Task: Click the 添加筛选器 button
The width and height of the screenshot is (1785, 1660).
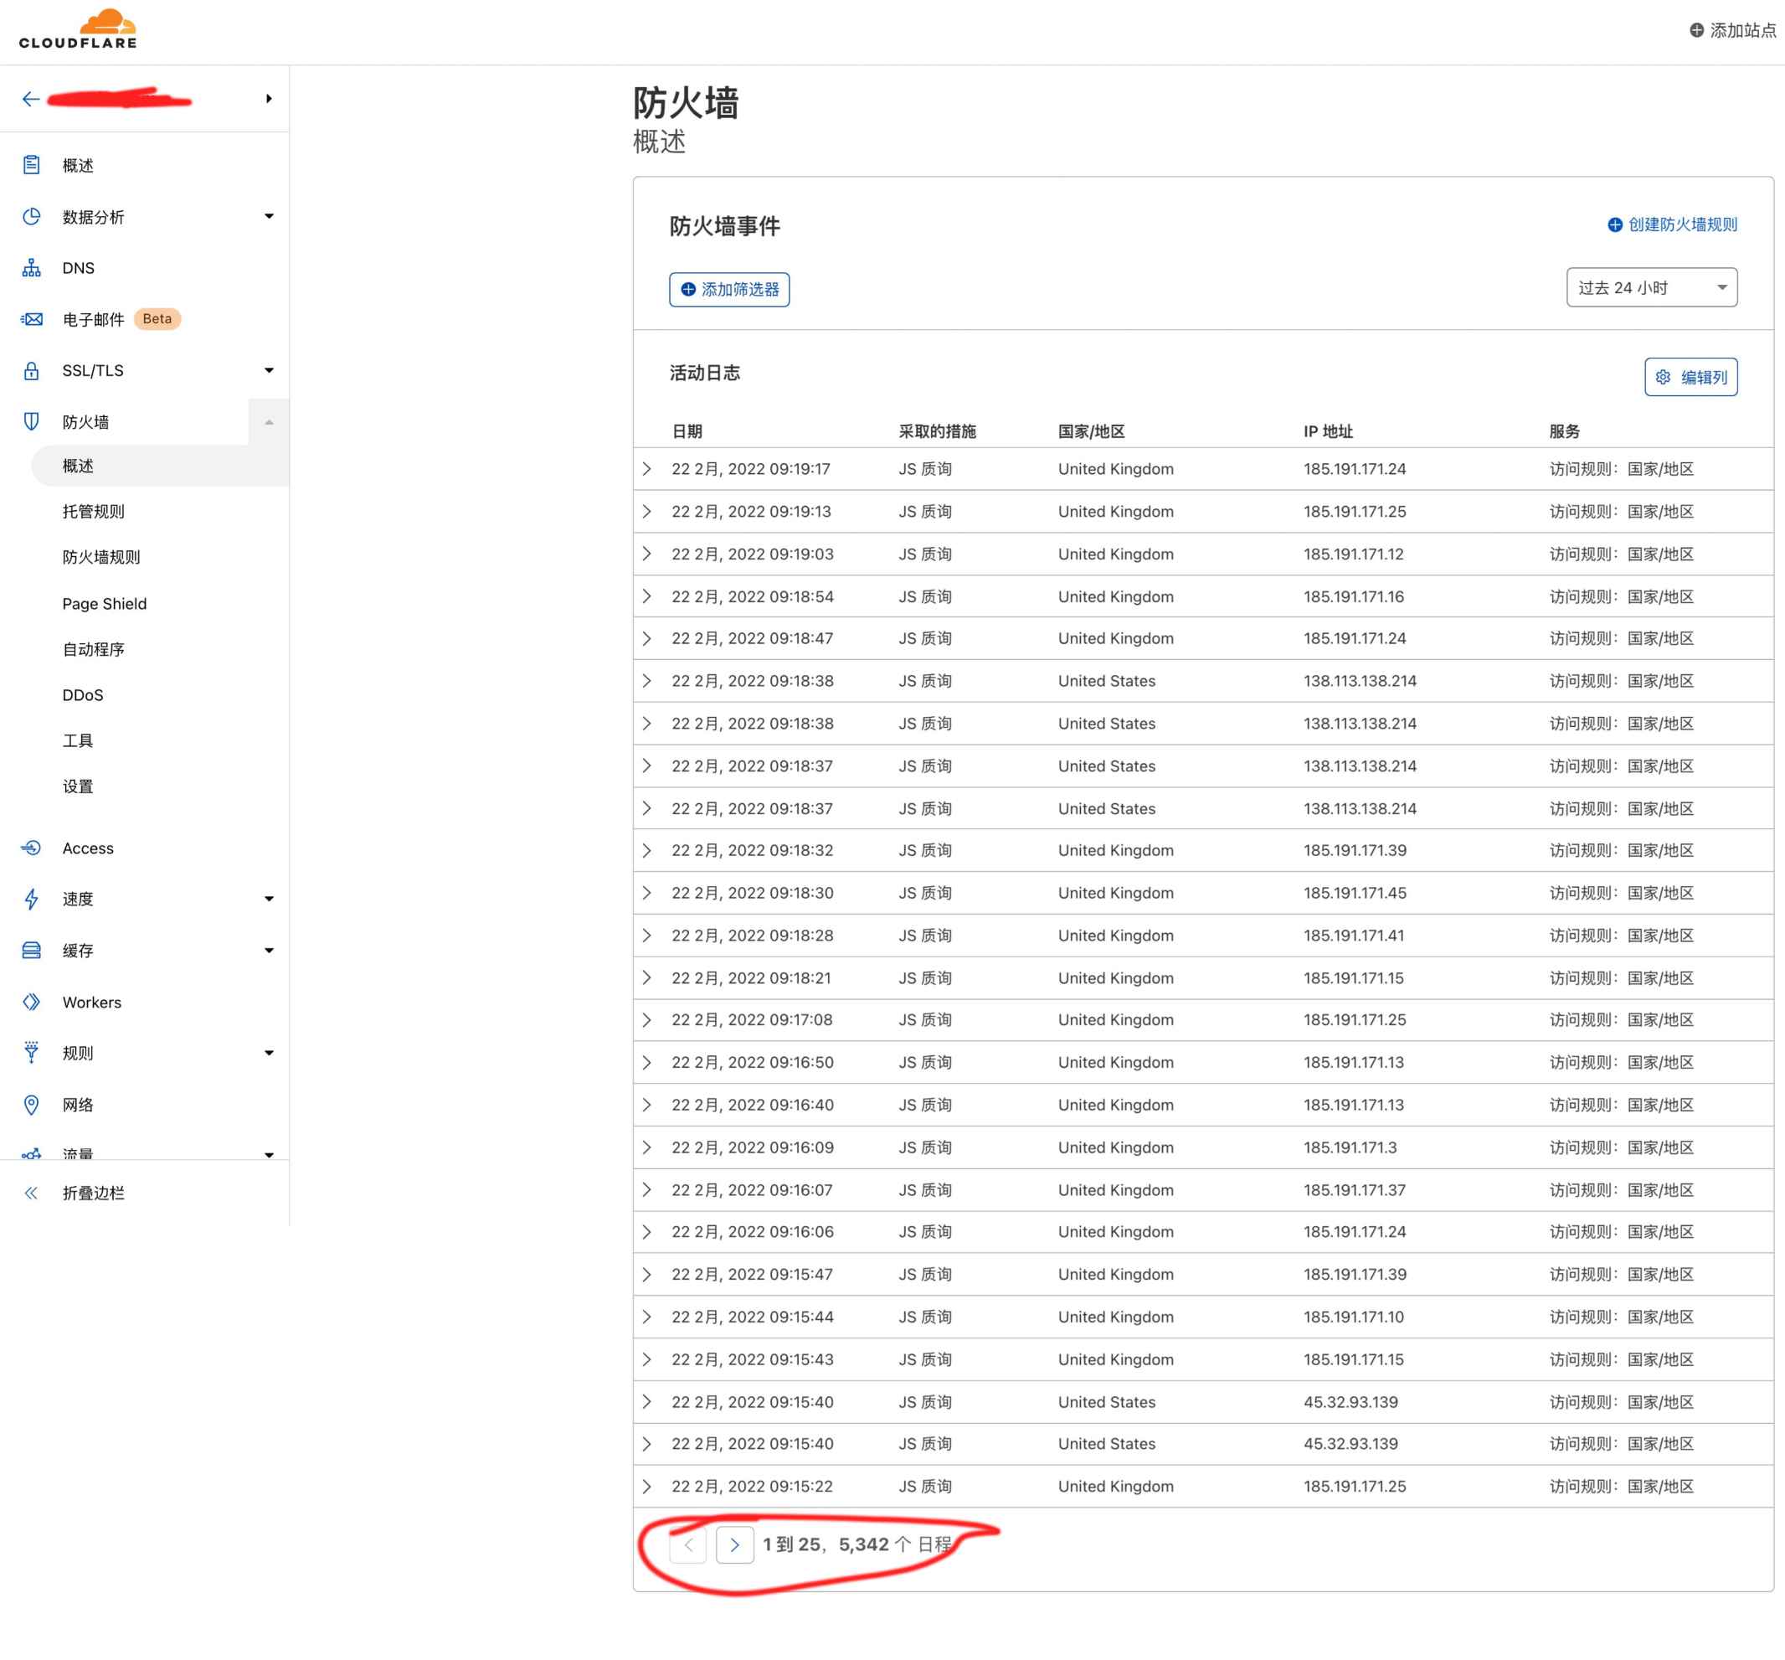Action: coord(729,289)
